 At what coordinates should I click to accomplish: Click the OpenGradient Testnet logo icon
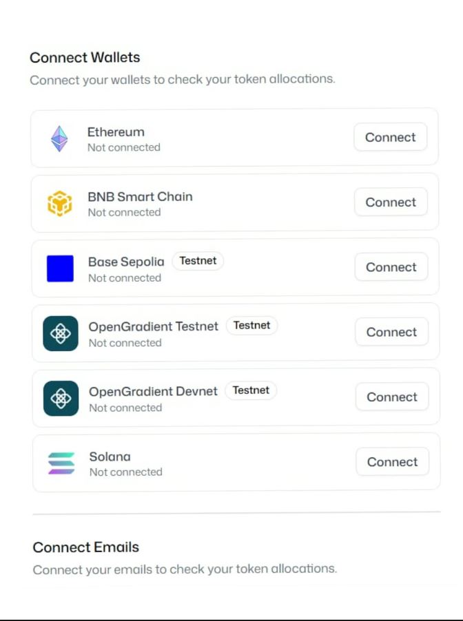[61, 333]
